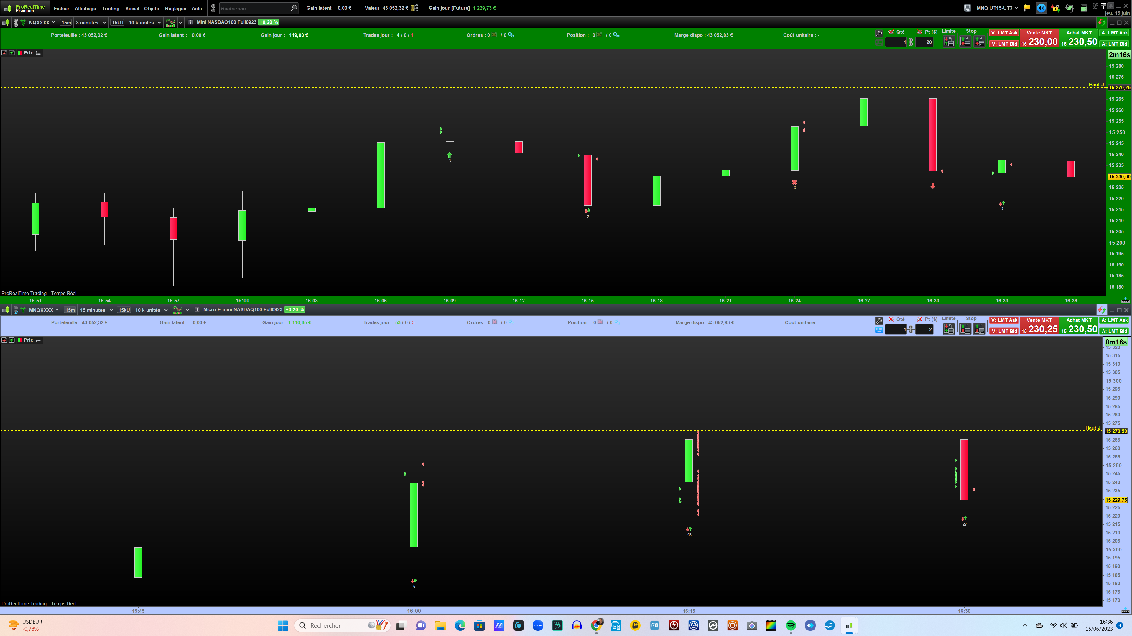The height and width of the screenshot is (636, 1132).
Task: Click the info icon beside Mini NASDAQ100 Full0923
Action: click(x=191, y=22)
